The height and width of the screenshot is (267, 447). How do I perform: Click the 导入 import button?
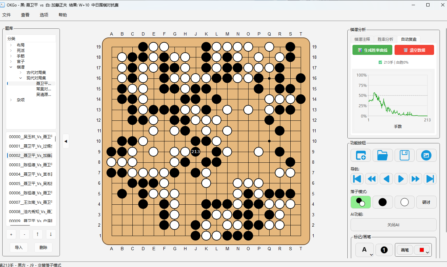pos(19,248)
